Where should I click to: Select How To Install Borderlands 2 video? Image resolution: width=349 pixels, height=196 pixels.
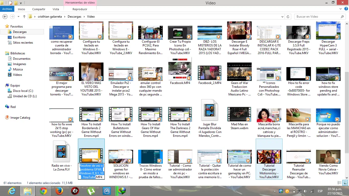(x=91, y=122)
